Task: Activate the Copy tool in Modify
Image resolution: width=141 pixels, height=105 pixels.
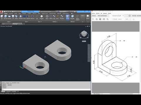Action: (x=54, y=17)
